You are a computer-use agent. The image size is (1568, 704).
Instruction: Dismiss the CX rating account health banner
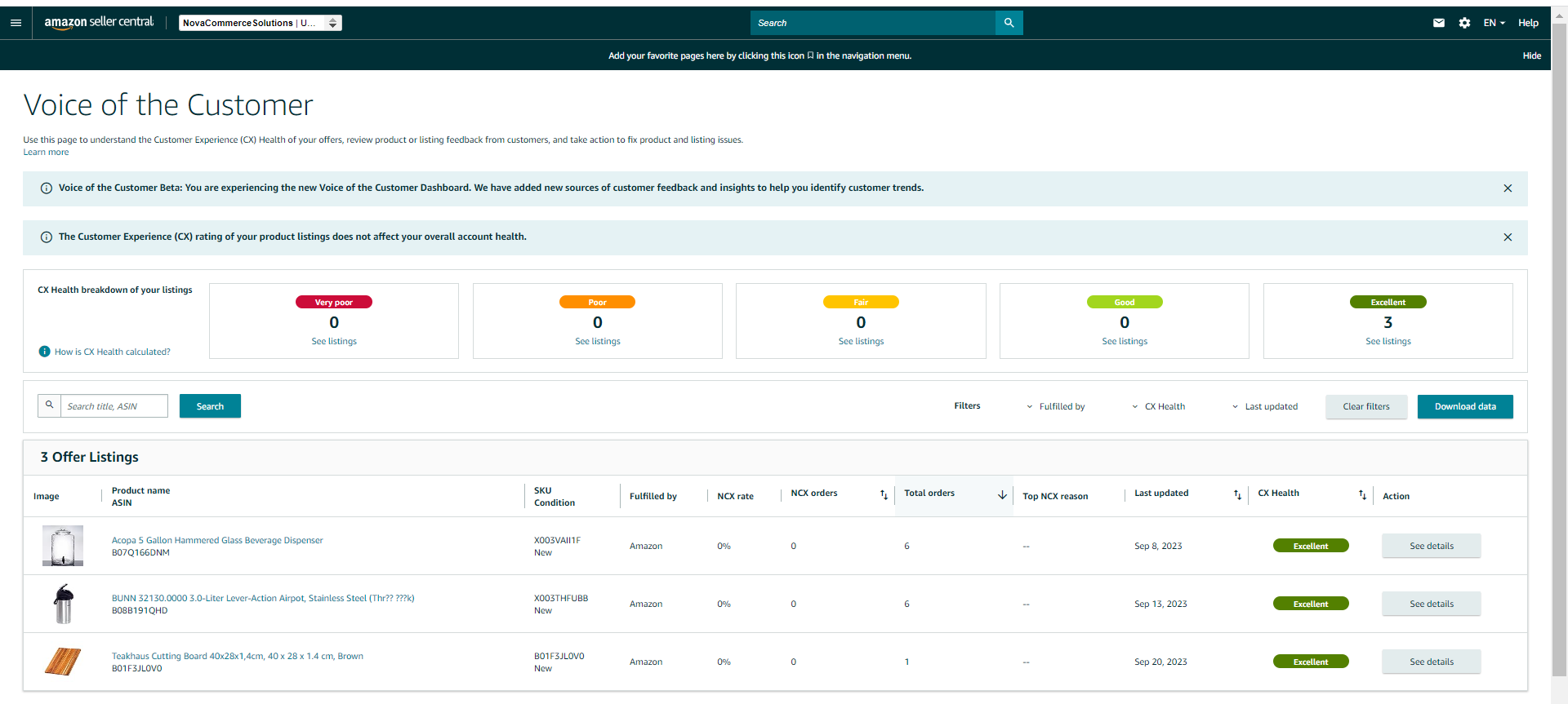(x=1508, y=237)
